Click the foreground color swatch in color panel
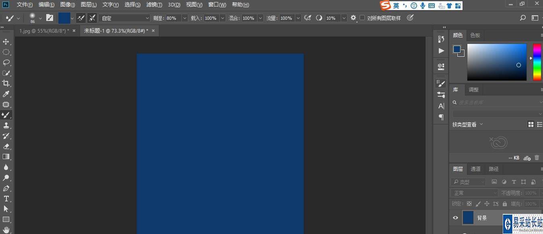 pyautogui.click(x=457, y=49)
